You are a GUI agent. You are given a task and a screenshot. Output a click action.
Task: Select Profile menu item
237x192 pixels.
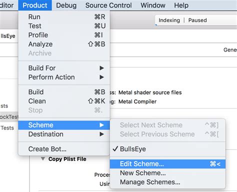pyautogui.click(x=64, y=35)
